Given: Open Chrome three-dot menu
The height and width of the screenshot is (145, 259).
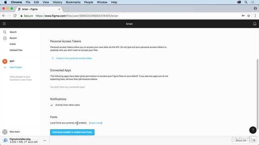Looking at the screenshot, I should 255,16.
